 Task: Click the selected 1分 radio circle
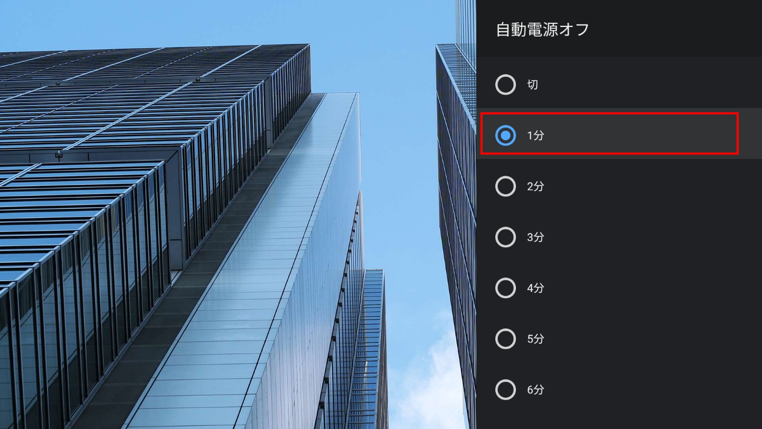pos(505,136)
